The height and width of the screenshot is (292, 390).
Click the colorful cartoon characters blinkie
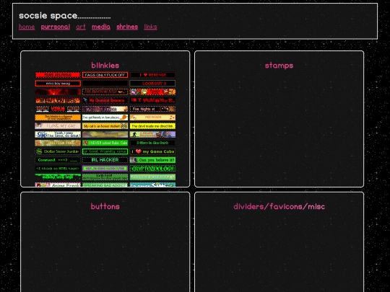click(152, 92)
